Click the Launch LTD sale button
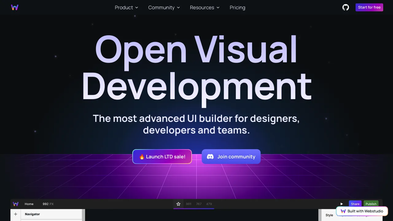This screenshot has height=221, width=393. click(x=162, y=157)
